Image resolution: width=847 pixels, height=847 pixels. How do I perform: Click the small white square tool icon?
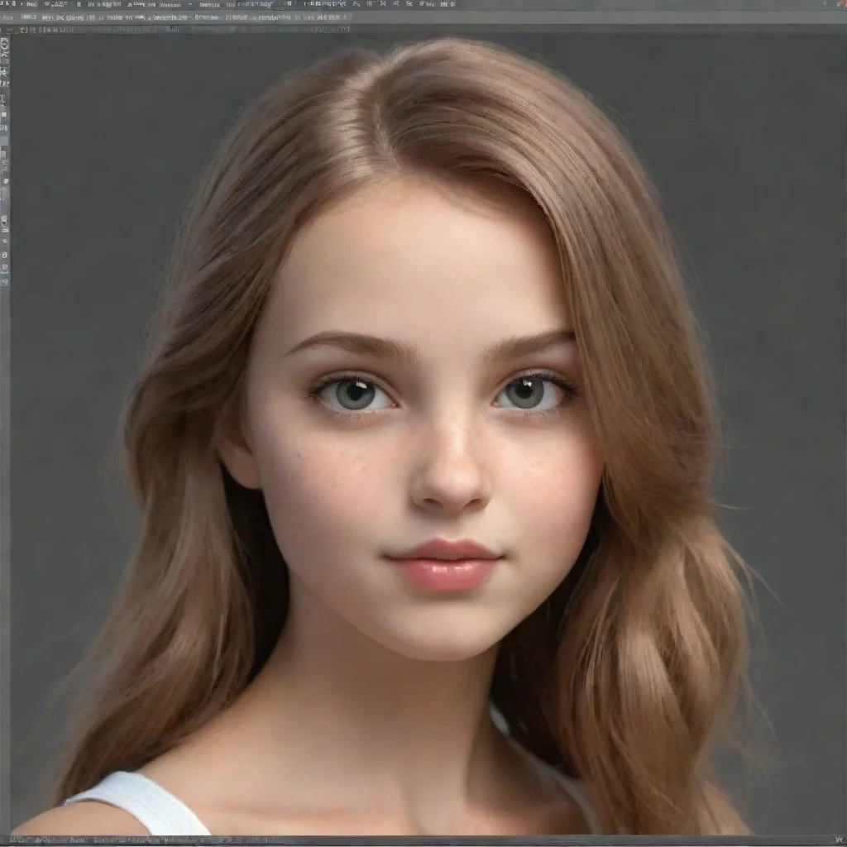[x=4, y=113]
